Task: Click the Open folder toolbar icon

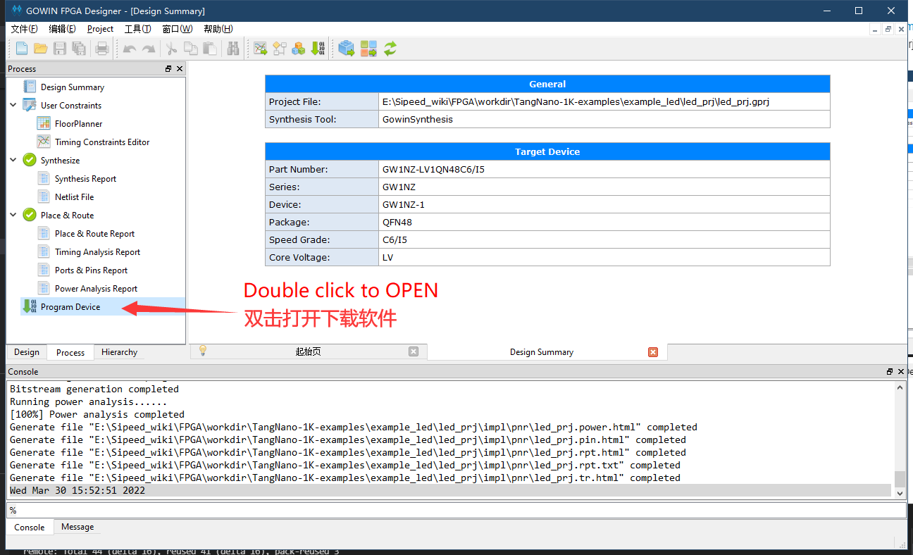Action: (41, 49)
